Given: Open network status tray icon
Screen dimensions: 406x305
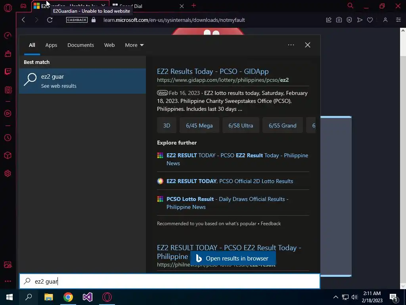Looking at the screenshot, I should pos(345,297).
